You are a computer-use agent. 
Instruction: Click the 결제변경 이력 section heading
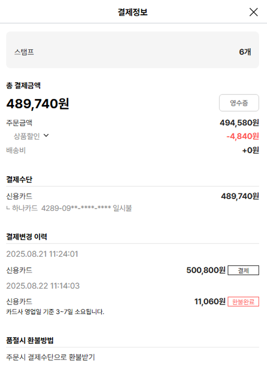27,237
